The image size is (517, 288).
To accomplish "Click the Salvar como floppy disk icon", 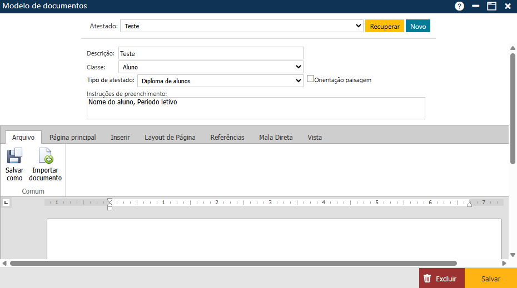I will click(x=14, y=156).
